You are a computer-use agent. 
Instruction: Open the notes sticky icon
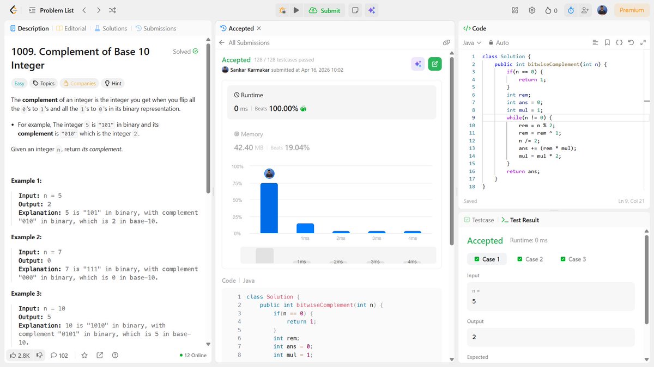tap(355, 10)
